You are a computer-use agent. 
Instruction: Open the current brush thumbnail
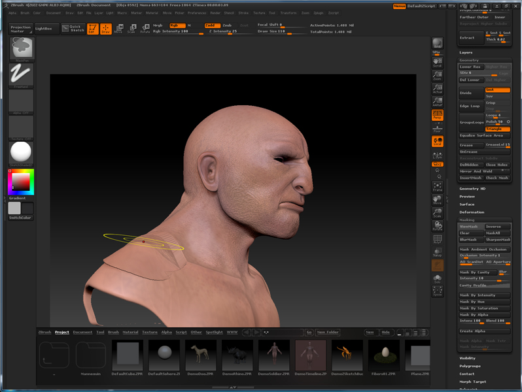pos(22,48)
